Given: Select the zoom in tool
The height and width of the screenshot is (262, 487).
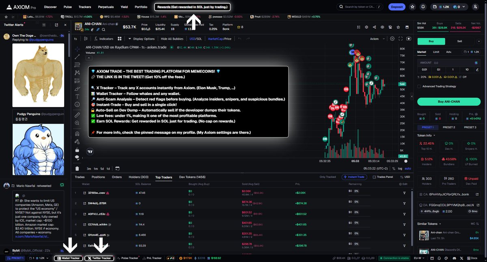Looking at the screenshot, I should 77,123.
